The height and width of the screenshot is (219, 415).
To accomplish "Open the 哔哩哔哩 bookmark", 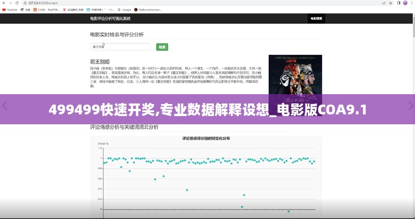I will [101, 10].
